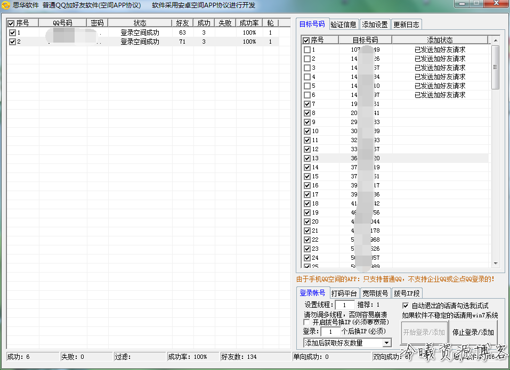Screen dimensions: 510x370
Task: Open the 更新日志 tab
Action: tap(406, 24)
